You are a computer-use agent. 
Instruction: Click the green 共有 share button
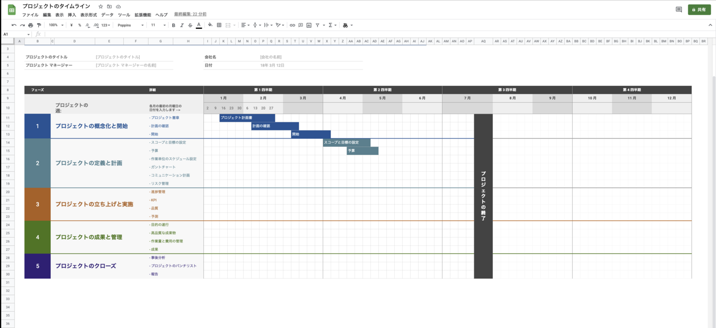click(699, 9)
